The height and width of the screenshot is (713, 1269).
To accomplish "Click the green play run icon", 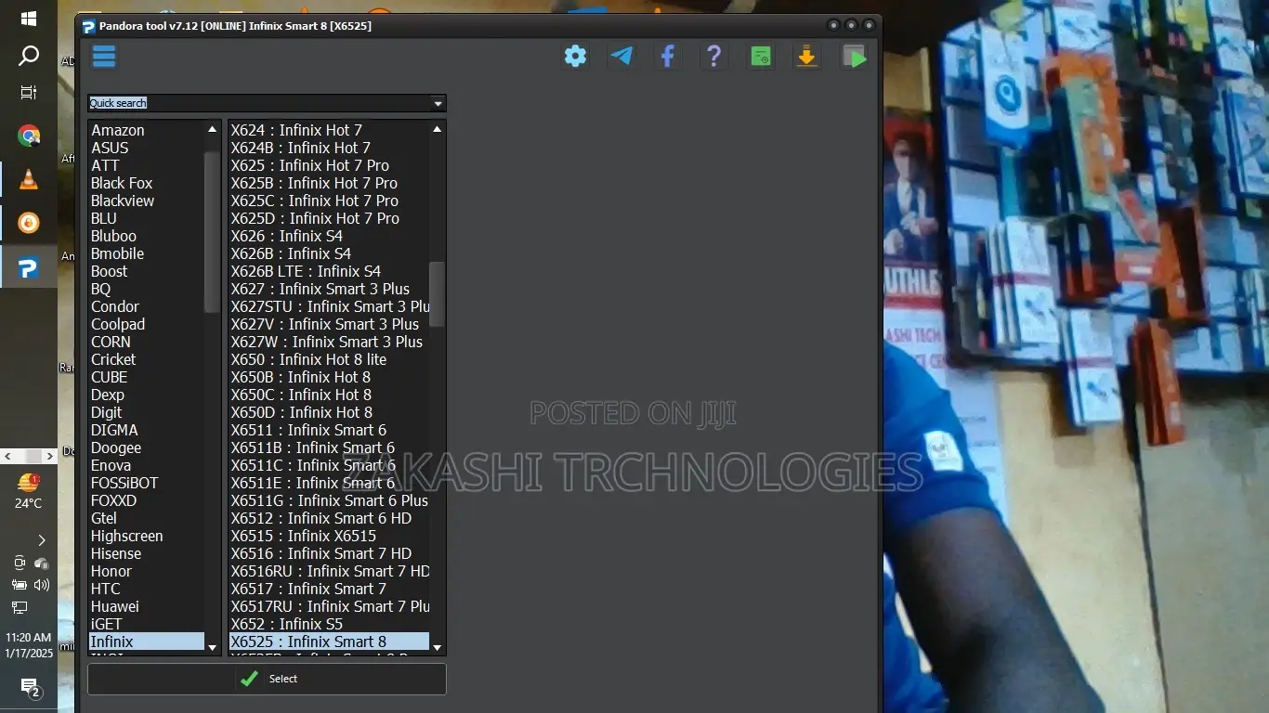I will coord(854,57).
